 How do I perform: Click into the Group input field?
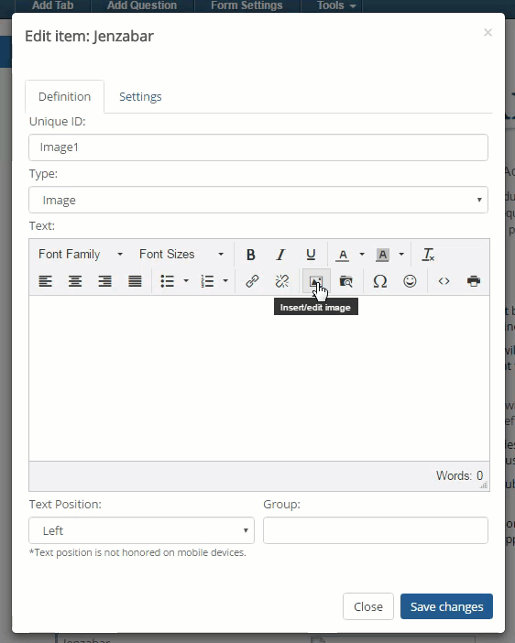376,530
